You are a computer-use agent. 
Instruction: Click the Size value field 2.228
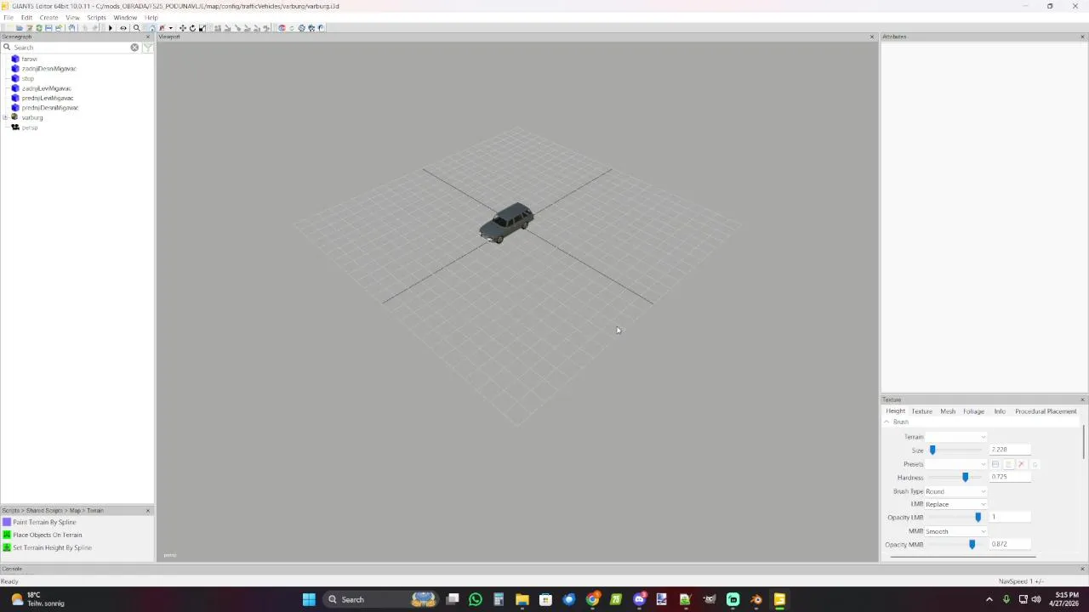[1010, 450]
